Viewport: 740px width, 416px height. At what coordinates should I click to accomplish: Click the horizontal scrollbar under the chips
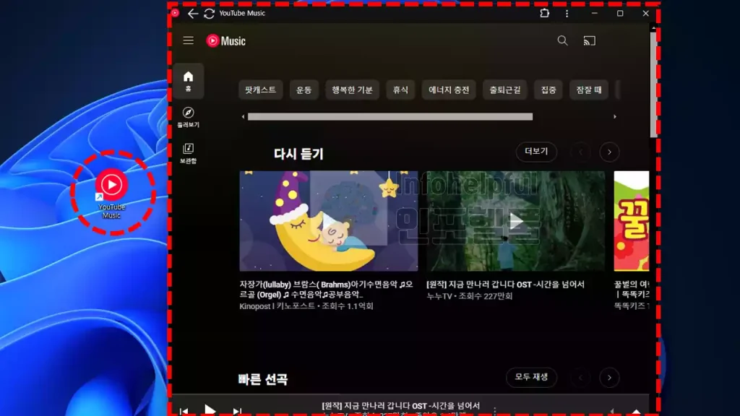(x=390, y=116)
